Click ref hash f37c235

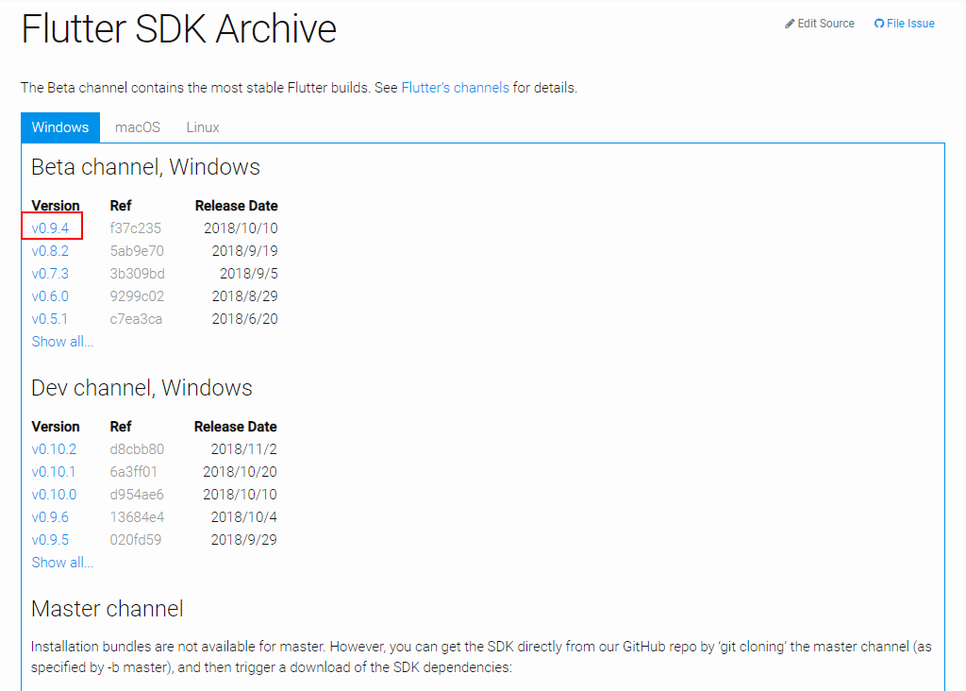point(136,228)
